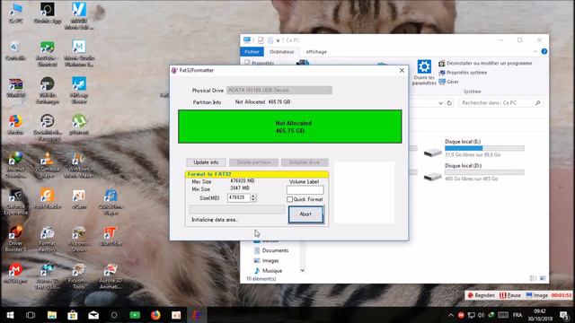The height and width of the screenshot is (323, 575).
Task: Select Musique in the navigation pane
Action: coord(268,271)
